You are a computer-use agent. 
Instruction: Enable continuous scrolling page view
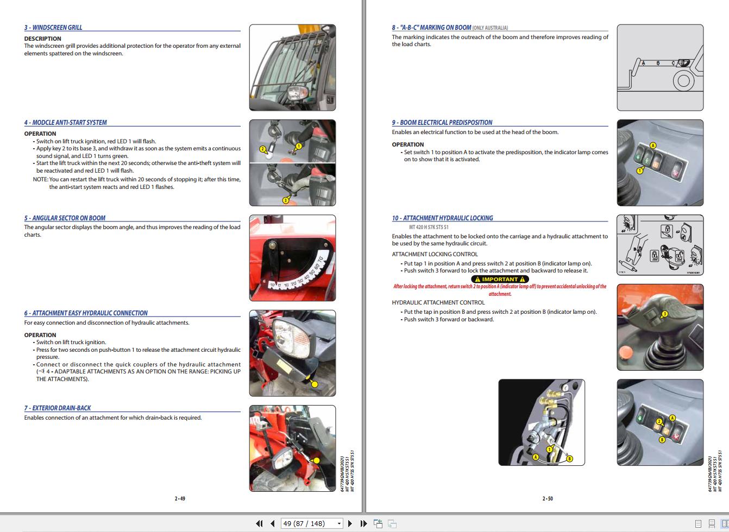(x=712, y=524)
